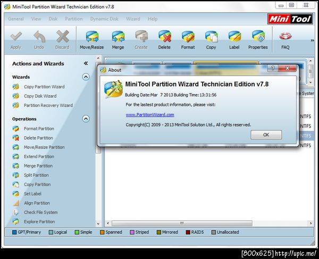
Task: Open the View menu
Action: [x=36, y=19]
